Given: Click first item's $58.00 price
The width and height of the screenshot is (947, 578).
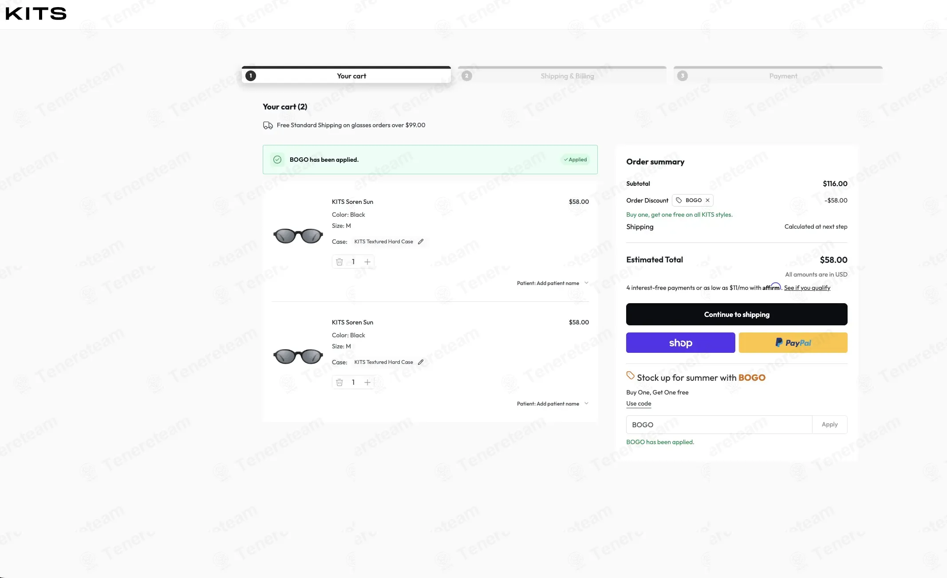Looking at the screenshot, I should pyautogui.click(x=579, y=202).
